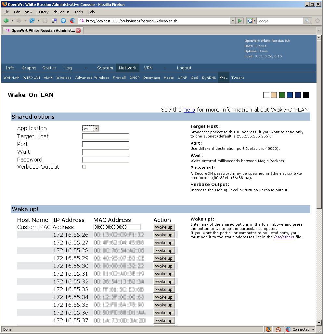The width and height of the screenshot is (323, 334).
Task: Select the tan color theme swatch
Action: click(x=274, y=95)
